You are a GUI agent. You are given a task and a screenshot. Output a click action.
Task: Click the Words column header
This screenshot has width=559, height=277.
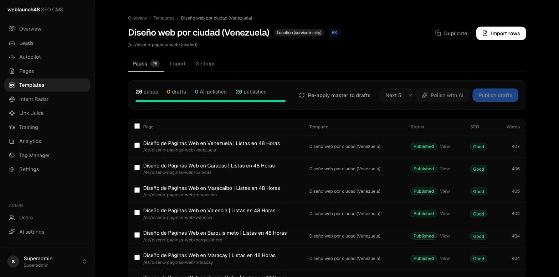513,127
